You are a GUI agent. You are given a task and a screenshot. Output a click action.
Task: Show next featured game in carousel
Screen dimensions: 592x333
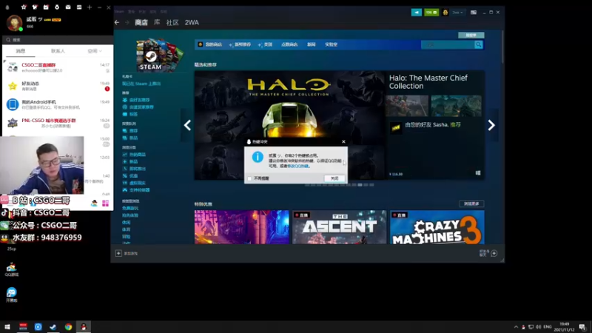(x=491, y=125)
